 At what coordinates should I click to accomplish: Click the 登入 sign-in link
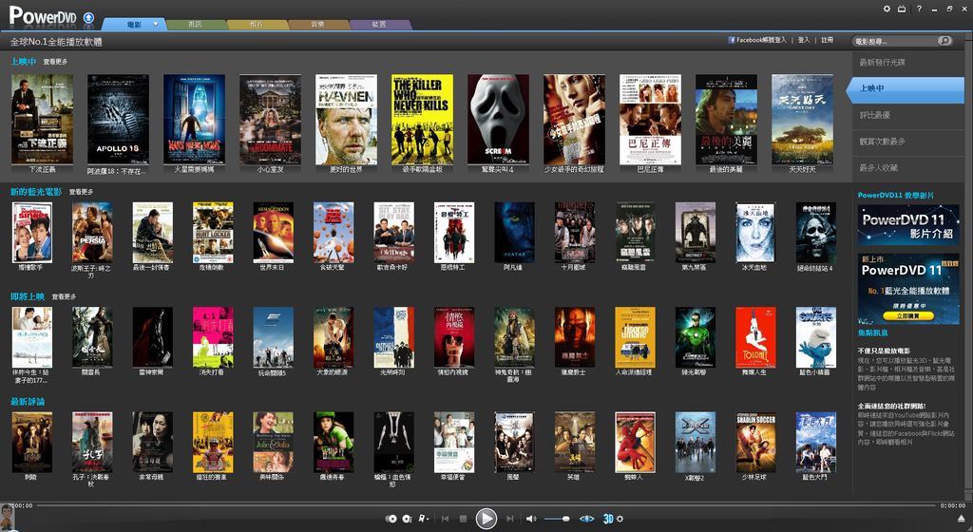pyautogui.click(x=804, y=40)
